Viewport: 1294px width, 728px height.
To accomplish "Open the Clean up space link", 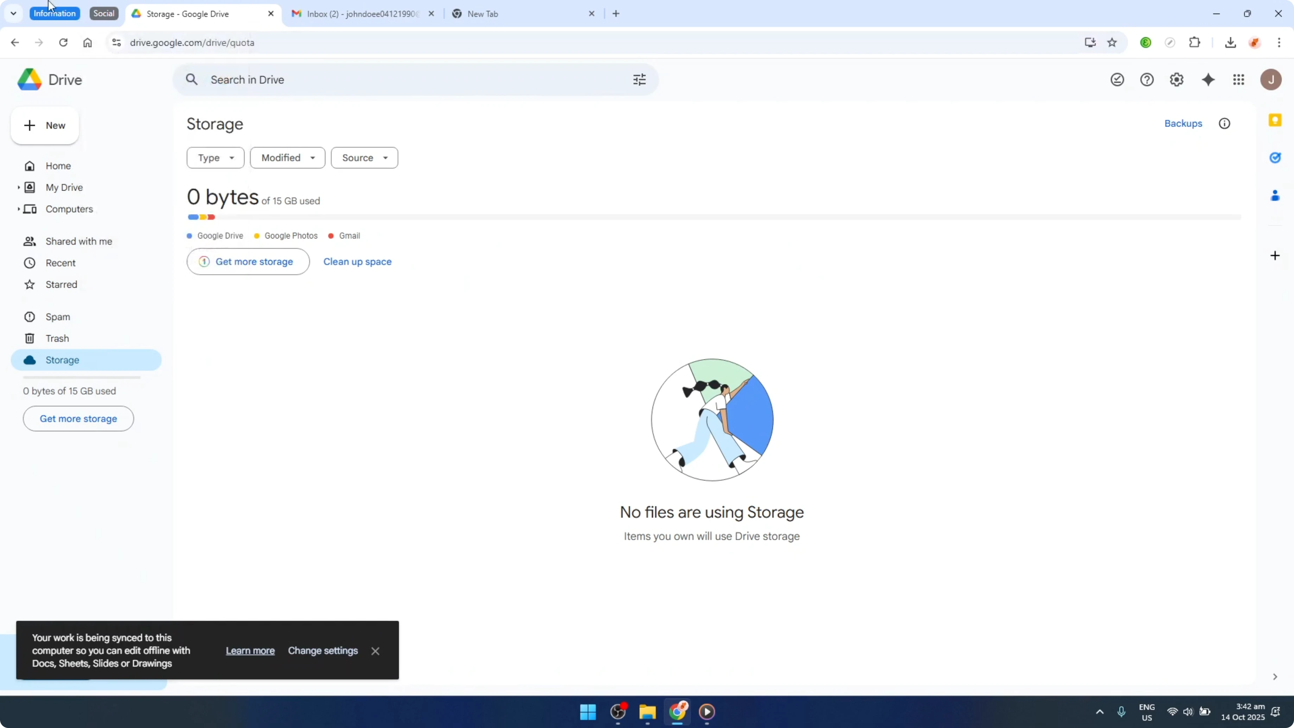I will point(357,261).
